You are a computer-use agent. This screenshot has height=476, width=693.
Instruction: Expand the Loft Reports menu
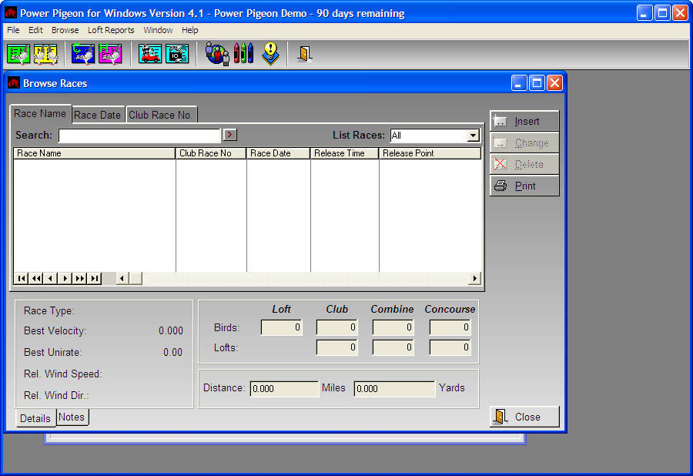pyautogui.click(x=111, y=30)
